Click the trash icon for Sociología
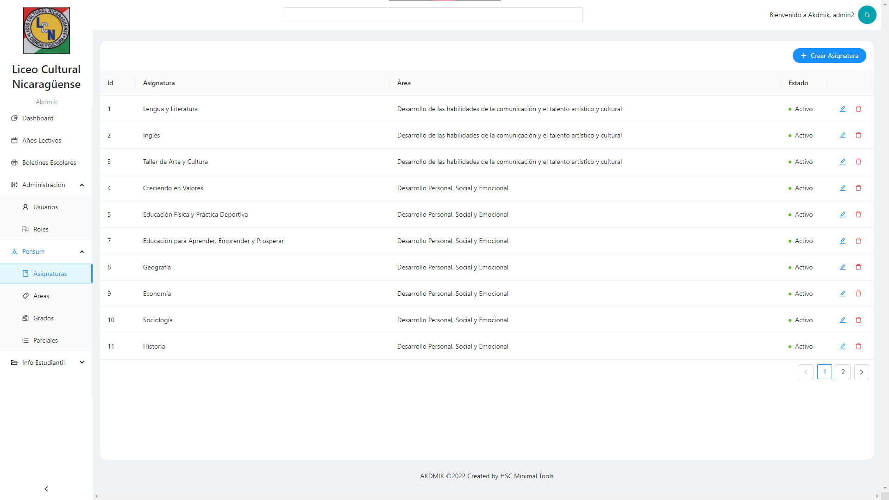This screenshot has height=500, width=889. pos(858,320)
